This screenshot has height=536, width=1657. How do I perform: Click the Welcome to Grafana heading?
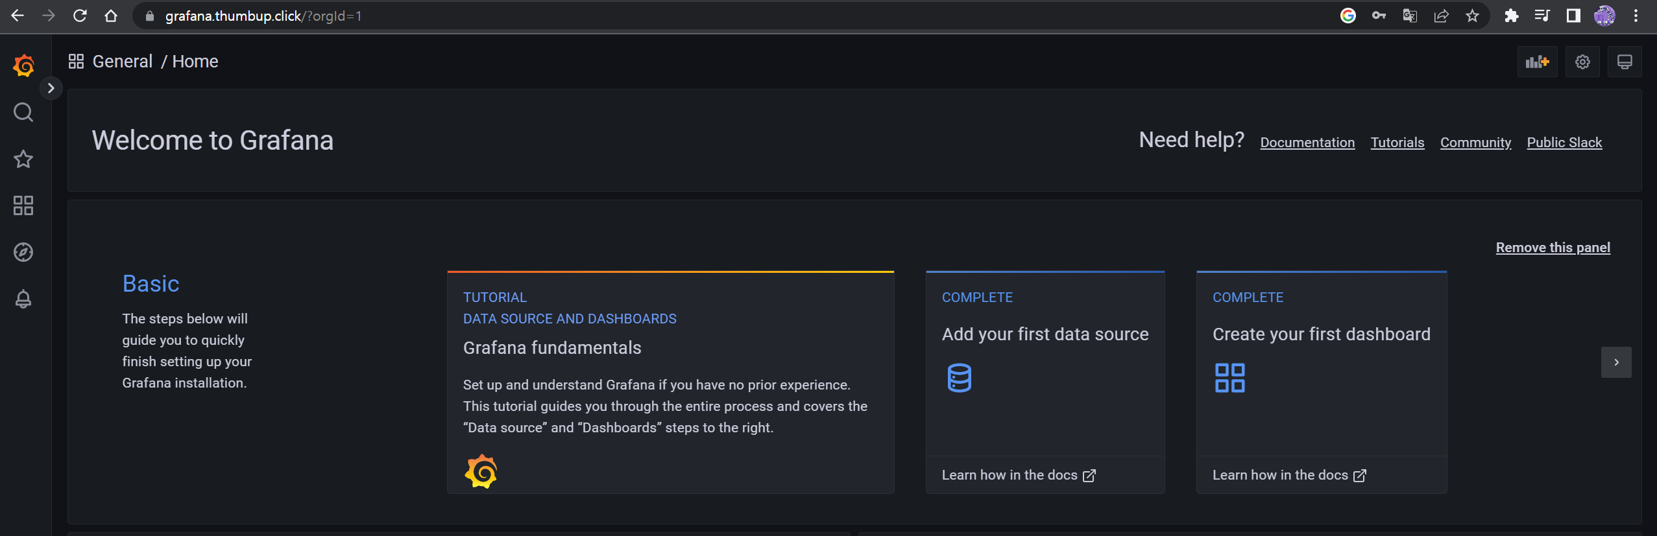point(213,141)
